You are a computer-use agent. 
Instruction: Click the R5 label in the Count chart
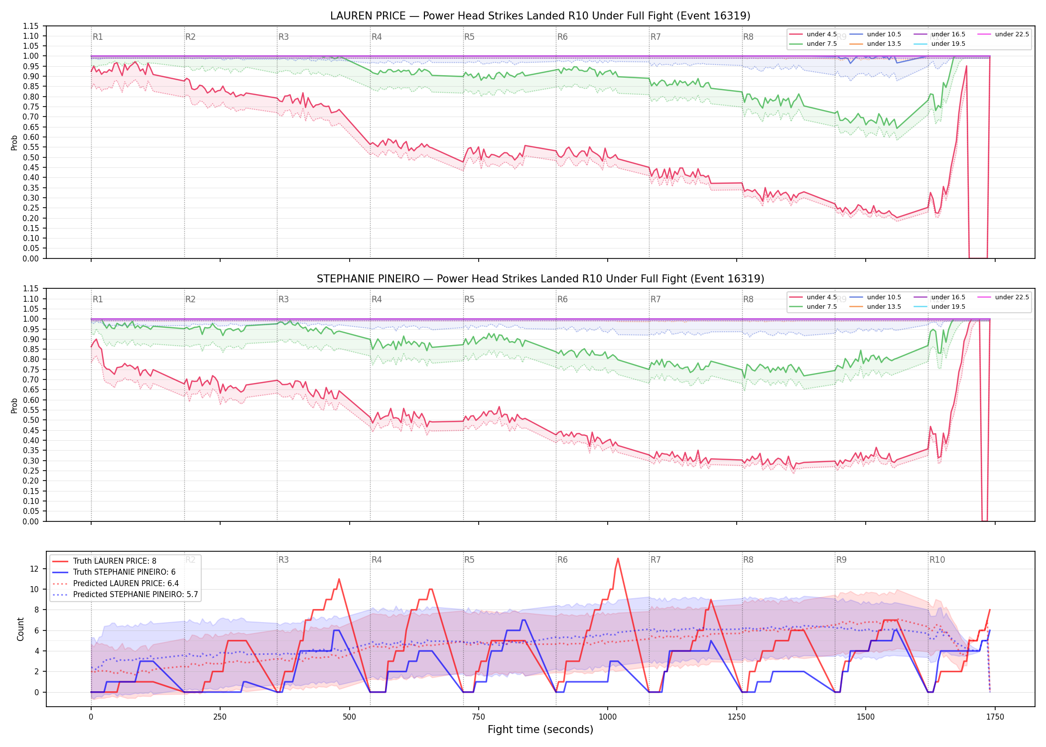469,560
